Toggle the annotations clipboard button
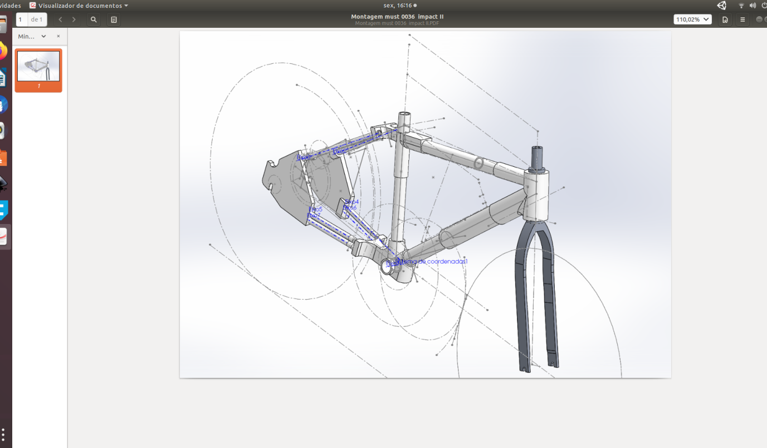Image resolution: width=767 pixels, height=448 pixels. [x=114, y=19]
